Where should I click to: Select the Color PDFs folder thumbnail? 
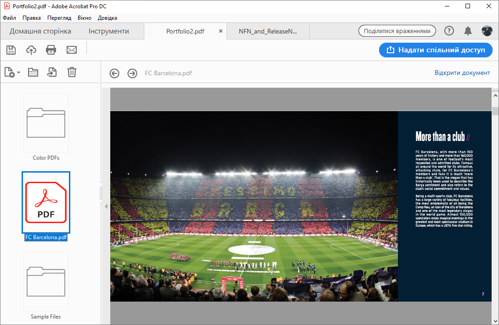coord(46,123)
